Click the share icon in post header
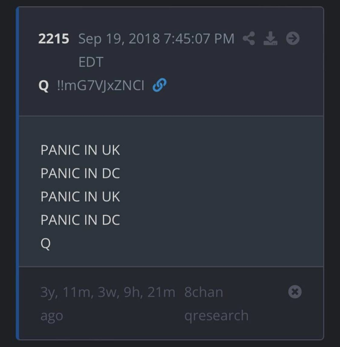The width and height of the screenshot is (340, 347). pyautogui.click(x=249, y=38)
